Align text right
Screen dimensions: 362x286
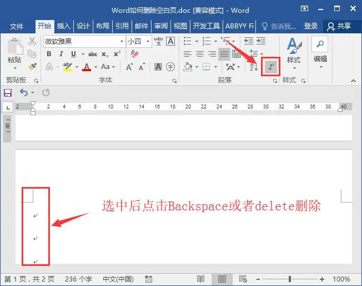[x=212, y=54]
